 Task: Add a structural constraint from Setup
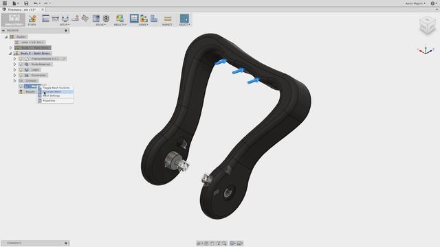[x=65, y=19]
